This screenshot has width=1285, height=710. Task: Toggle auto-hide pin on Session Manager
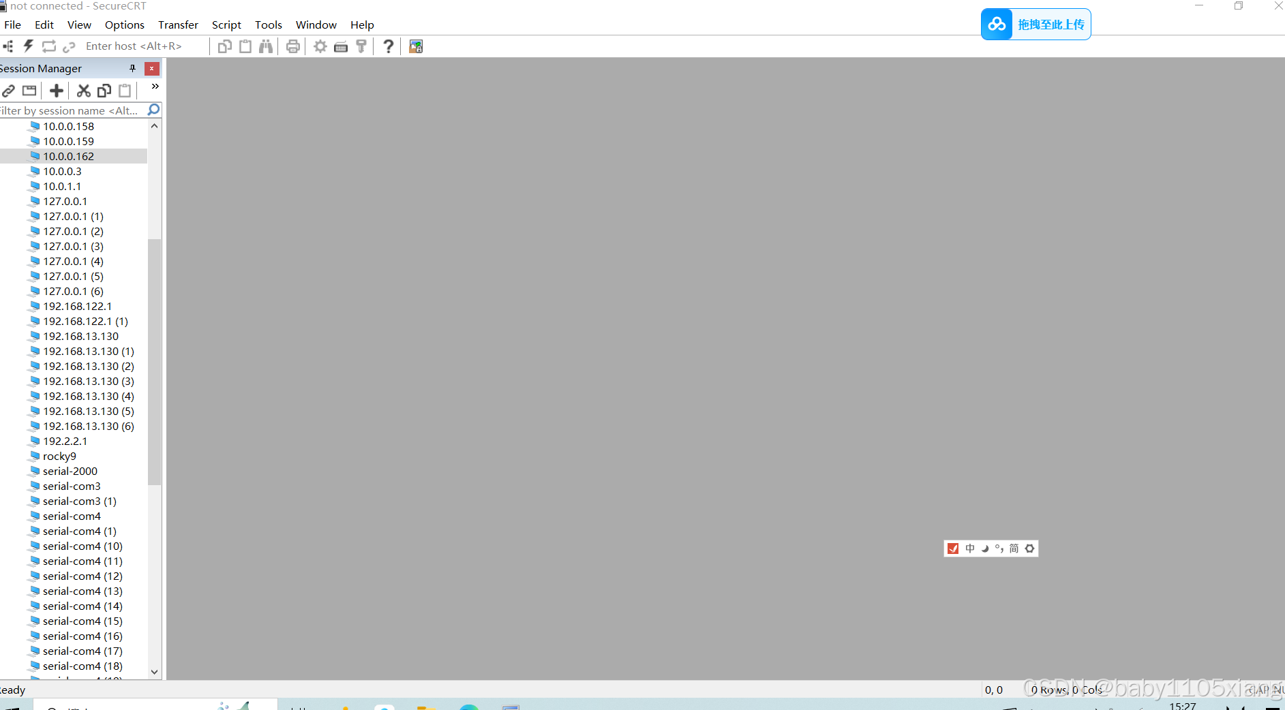click(132, 68)
